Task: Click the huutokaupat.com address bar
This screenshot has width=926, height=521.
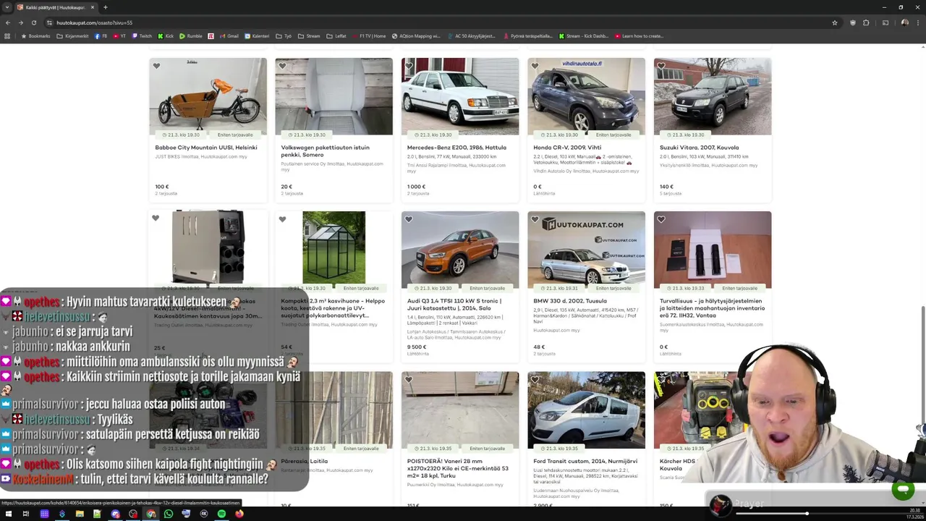Action: pyautogui.click(x=434, y=22)
